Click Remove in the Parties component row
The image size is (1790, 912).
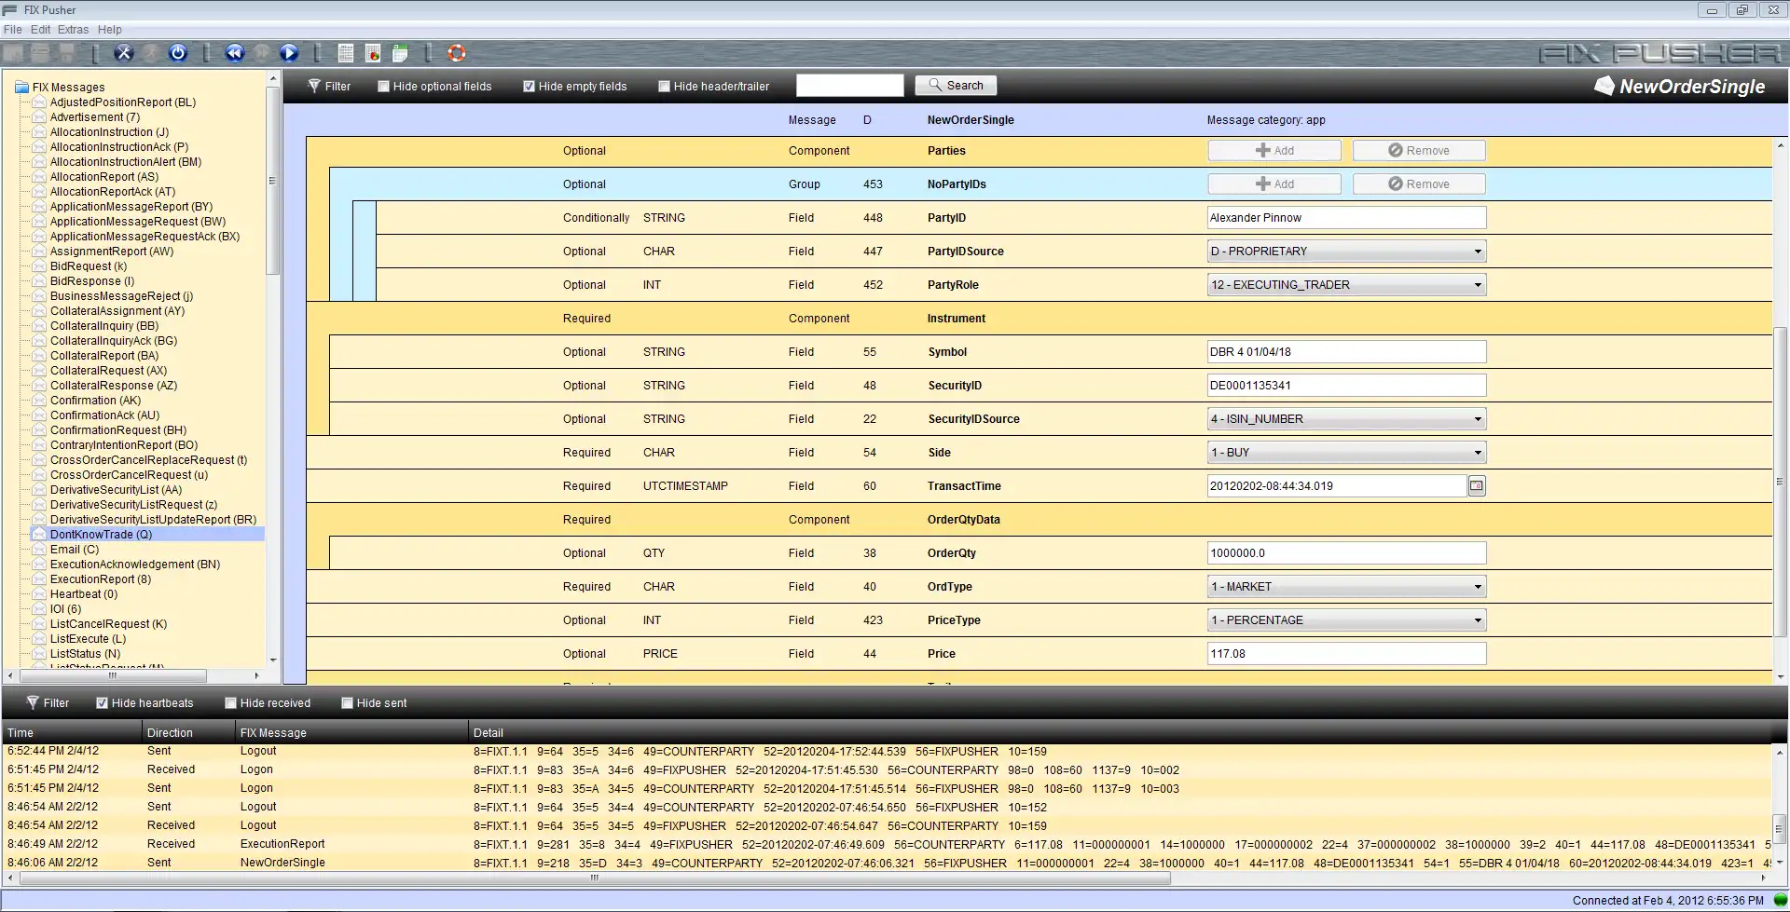point(1419,151)
